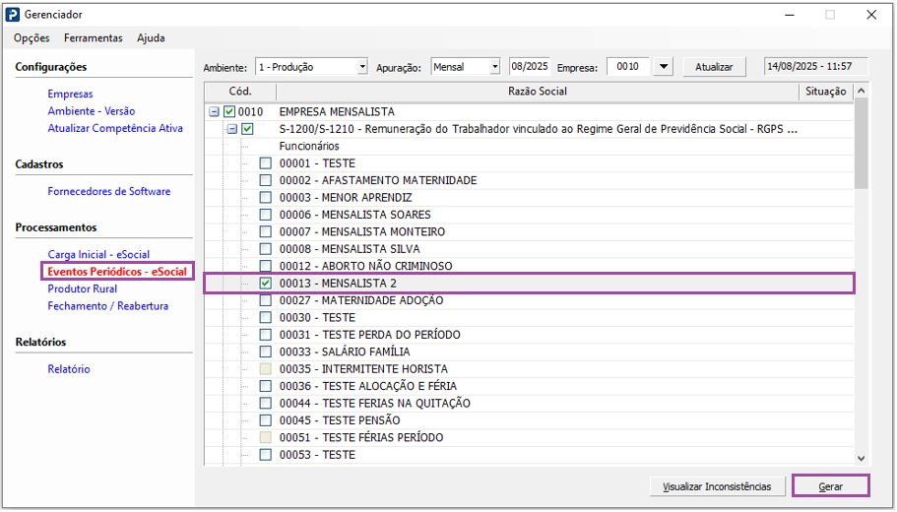Click the Atualizar button
This screenshot has height=512, width=897.
714,67
